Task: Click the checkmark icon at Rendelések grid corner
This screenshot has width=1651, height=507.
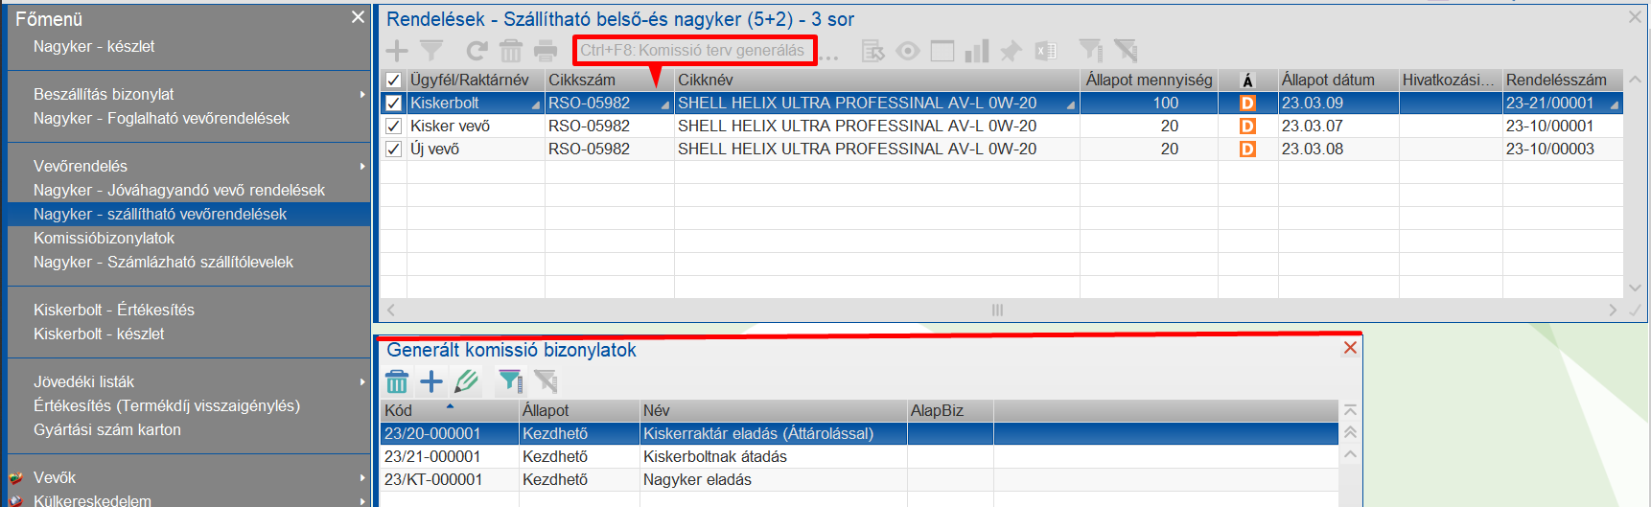Action: [1635, 310]
